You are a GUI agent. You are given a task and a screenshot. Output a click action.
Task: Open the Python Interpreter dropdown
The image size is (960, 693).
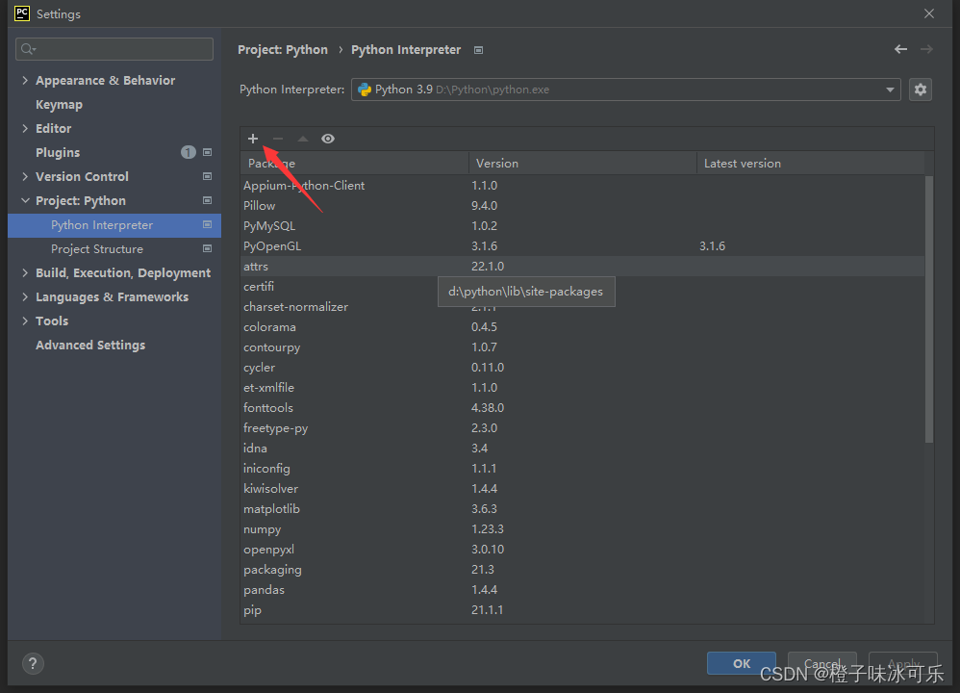click(625, 90)
